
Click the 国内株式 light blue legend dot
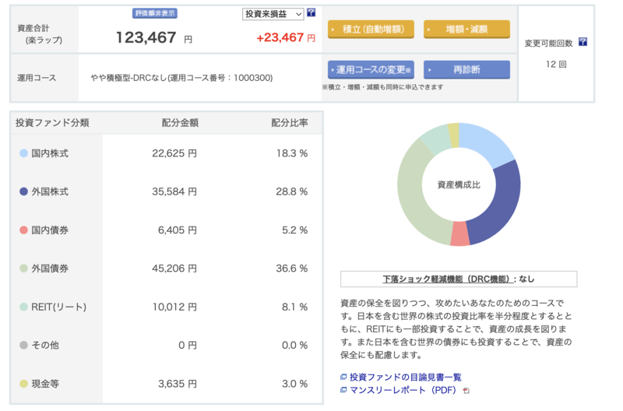click(x=23, y=153)
